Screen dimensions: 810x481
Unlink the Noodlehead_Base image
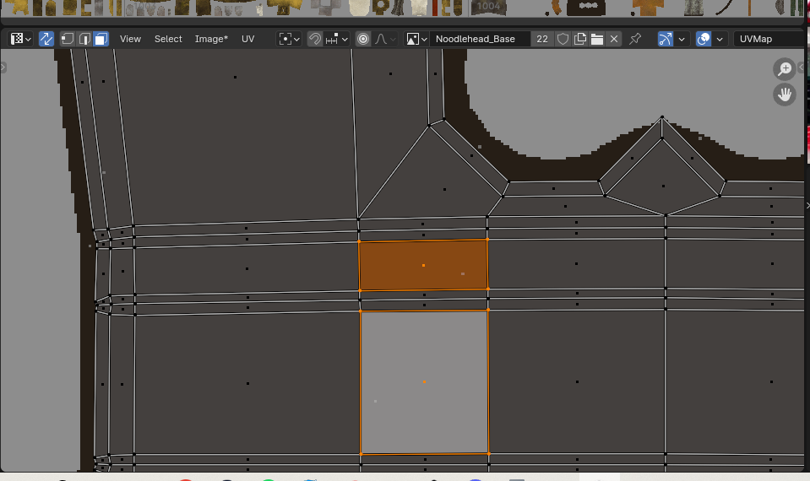pyautogui.click(x=614, y=39)
